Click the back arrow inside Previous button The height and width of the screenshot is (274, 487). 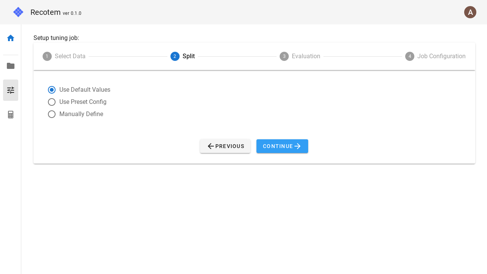click(211, 146)
